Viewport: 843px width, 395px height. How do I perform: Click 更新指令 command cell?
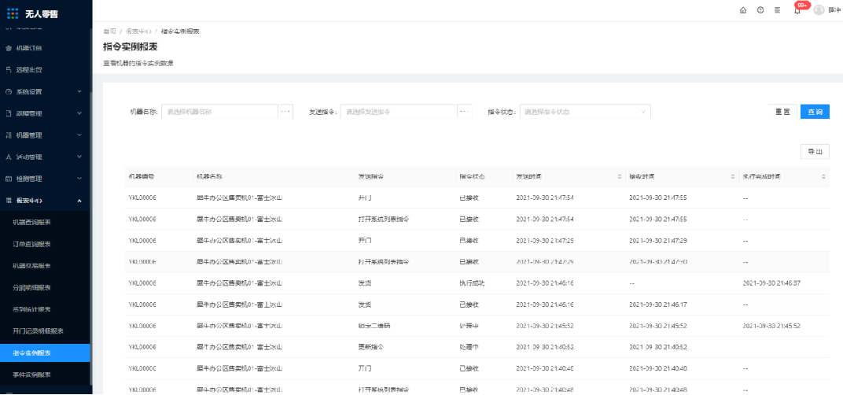tap(370, 347)
